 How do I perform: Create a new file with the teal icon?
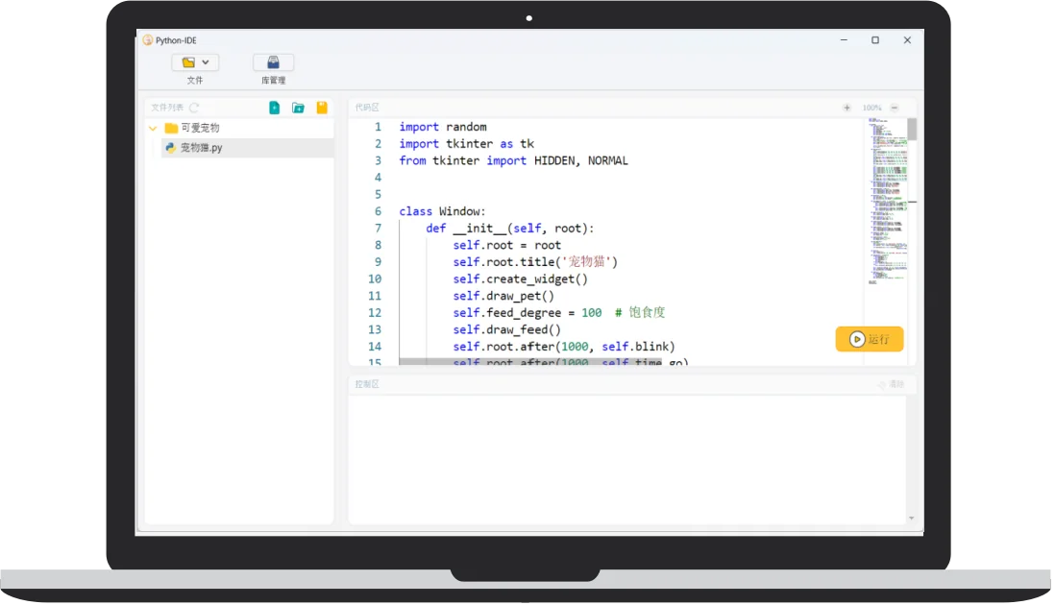tap(275, 108)
